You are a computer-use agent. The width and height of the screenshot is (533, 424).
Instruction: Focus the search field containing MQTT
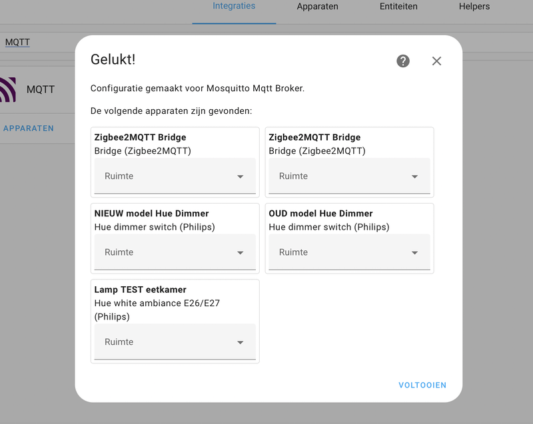[x=18, y=42]
